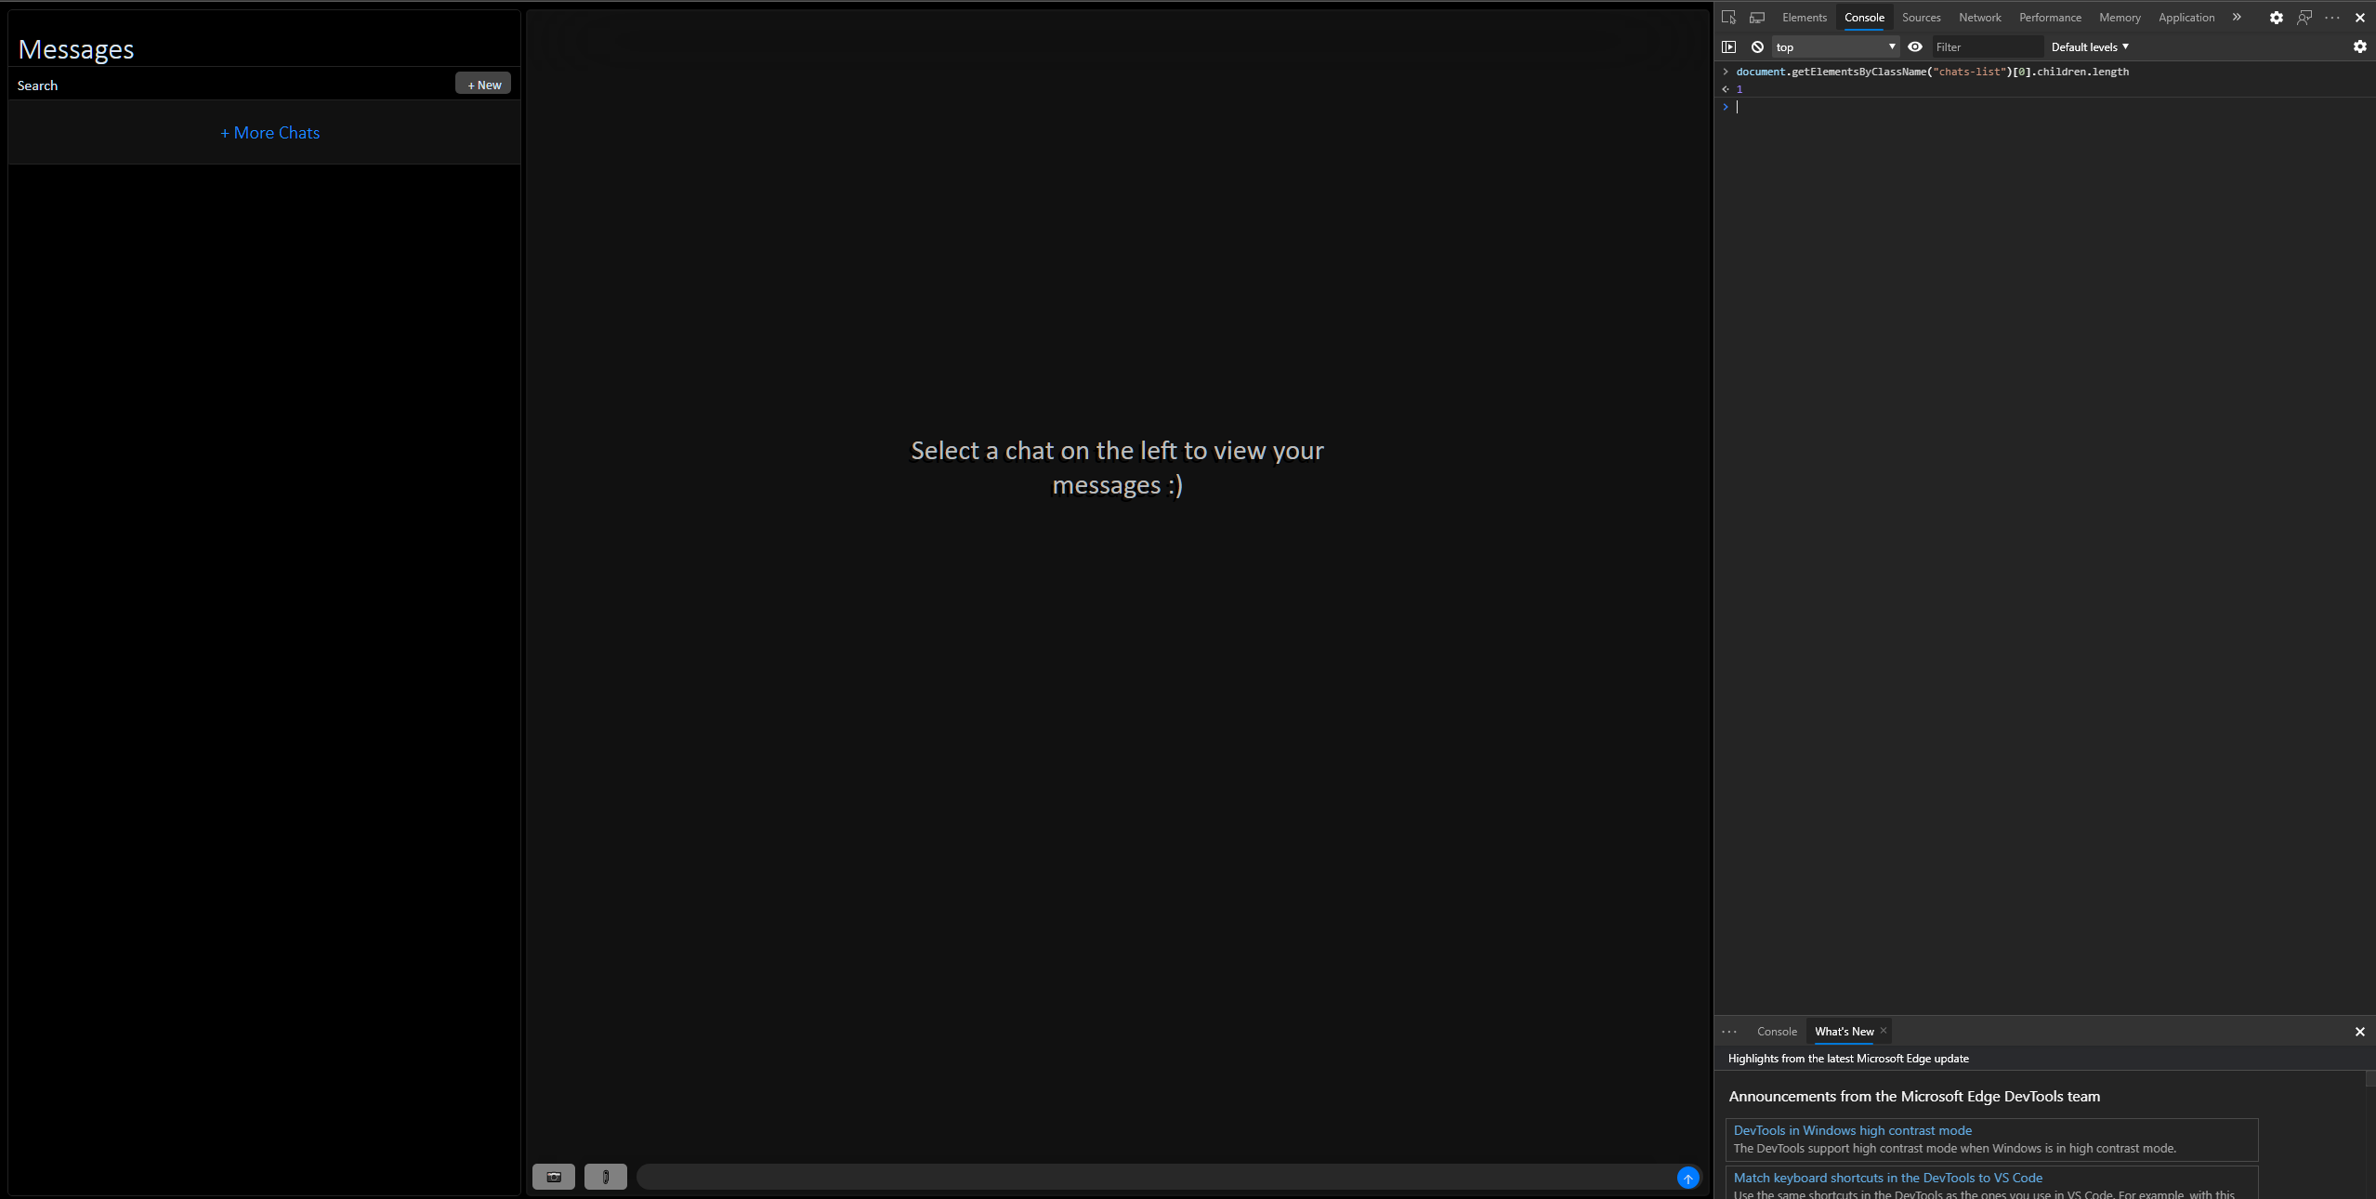The image size is (2376, 1199).
Task: Open the three-dot more options menu
Action: coord(2332,17)
